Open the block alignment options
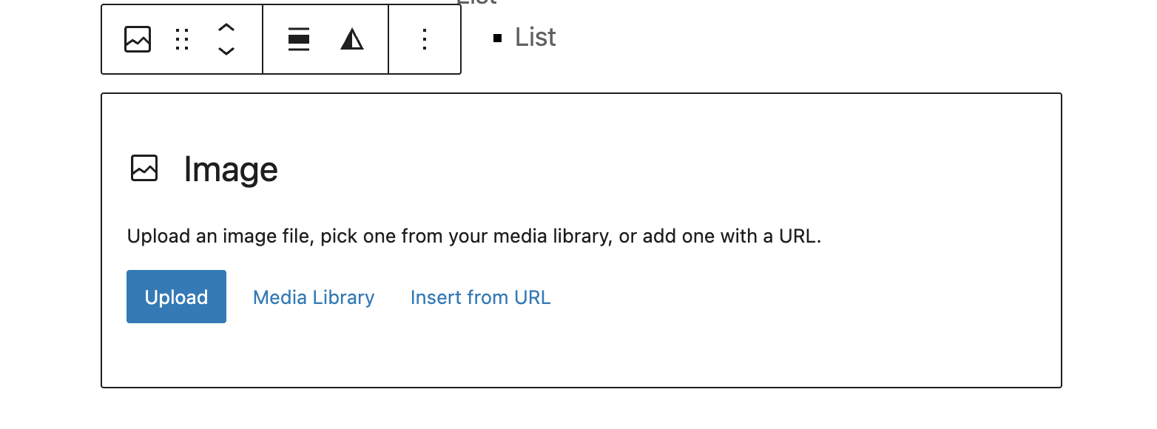This screenshot has width=1157, height=429. (x=299, y=39)
